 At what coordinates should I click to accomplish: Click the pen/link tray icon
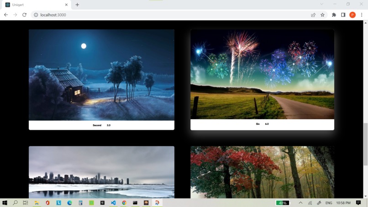coord(319,203)
